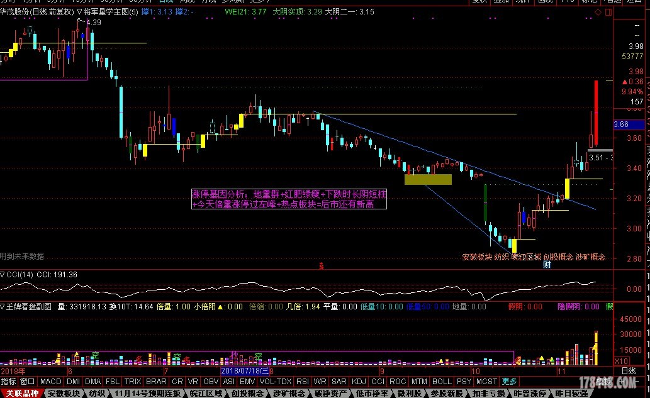The image size is (650, 398).
Task: Click the 4.39 high price label
Action: [x=94, y=23]
